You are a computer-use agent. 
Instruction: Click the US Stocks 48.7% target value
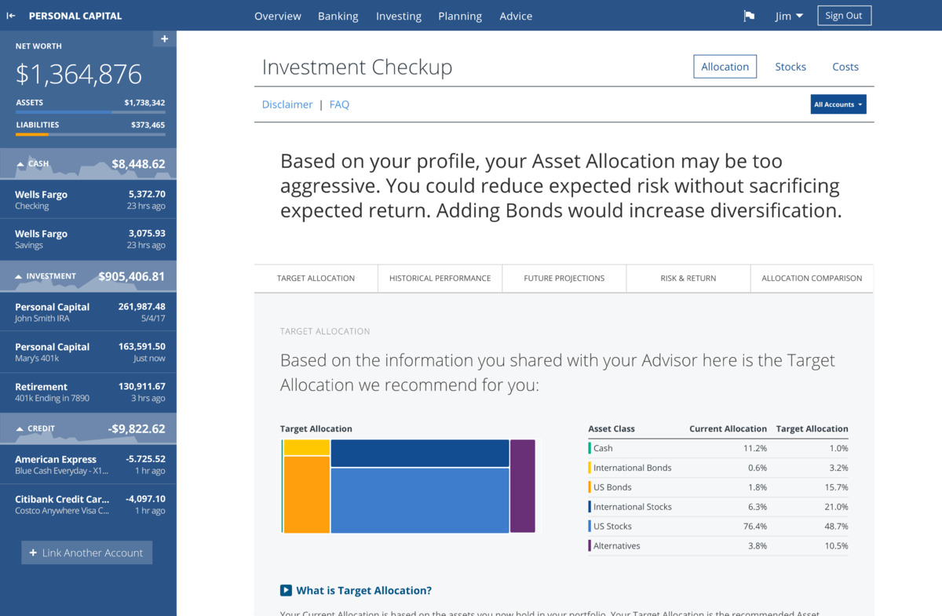pos(837,527)
